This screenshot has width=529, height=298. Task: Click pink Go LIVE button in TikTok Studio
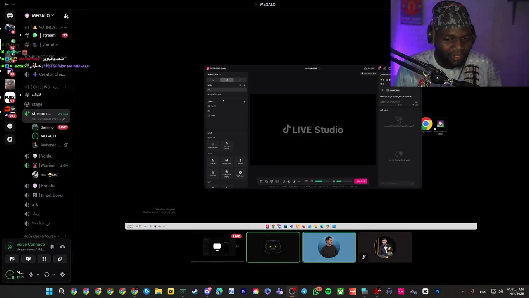pyautogui.click(x=360, y=181)
